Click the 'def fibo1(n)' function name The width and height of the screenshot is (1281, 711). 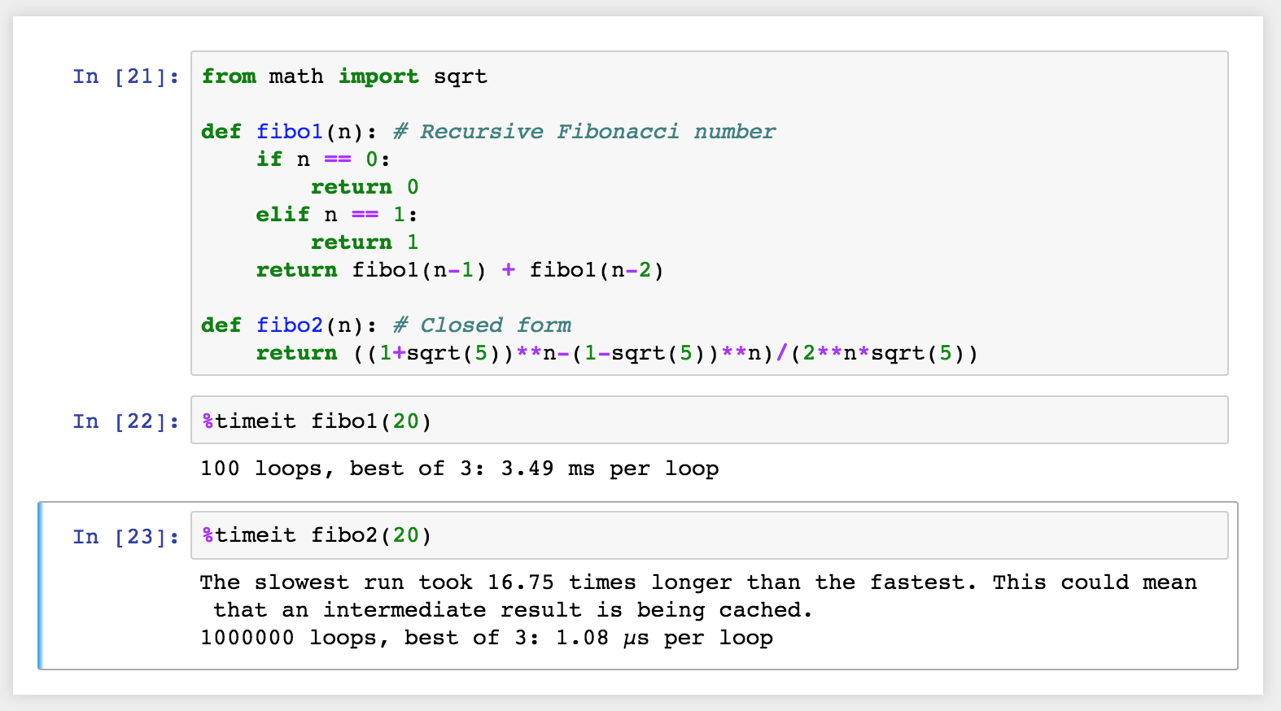click(x=289, y=132)
